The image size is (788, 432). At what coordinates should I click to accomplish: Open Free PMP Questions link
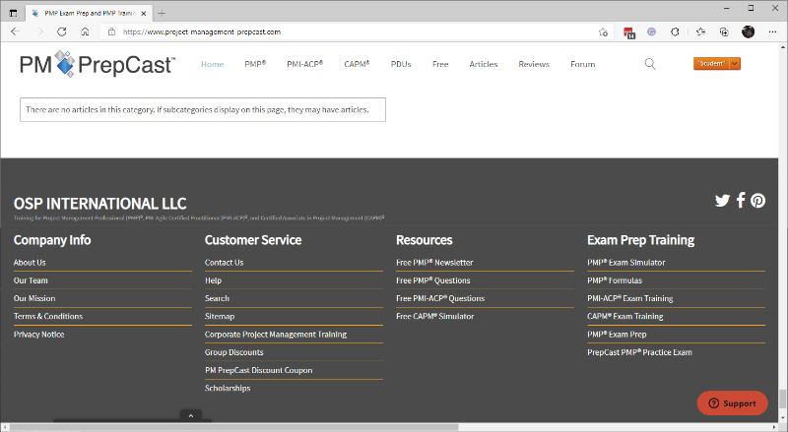tap(433, 280)
